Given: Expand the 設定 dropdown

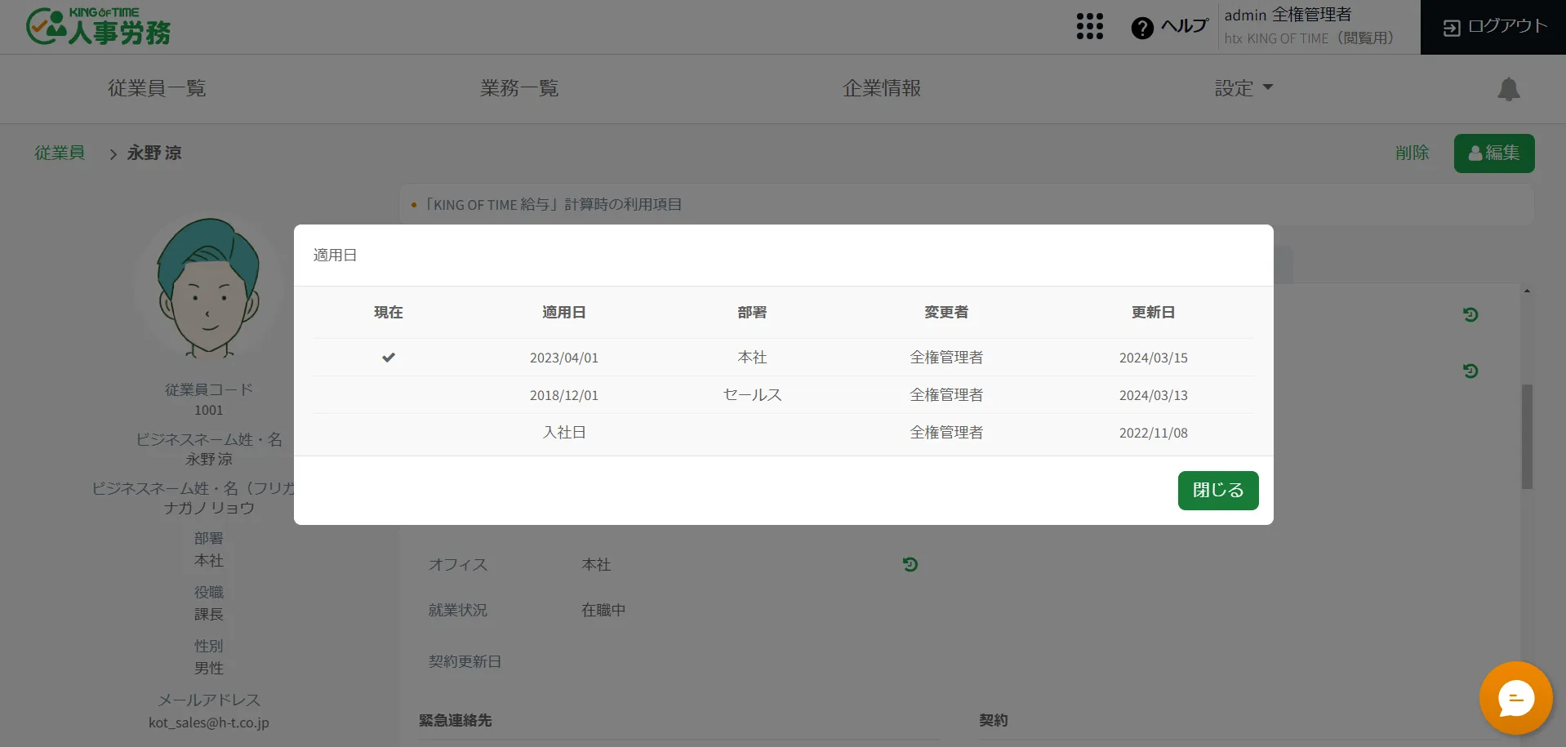Looking at the screenshot, I should (x=1243, y=88).
